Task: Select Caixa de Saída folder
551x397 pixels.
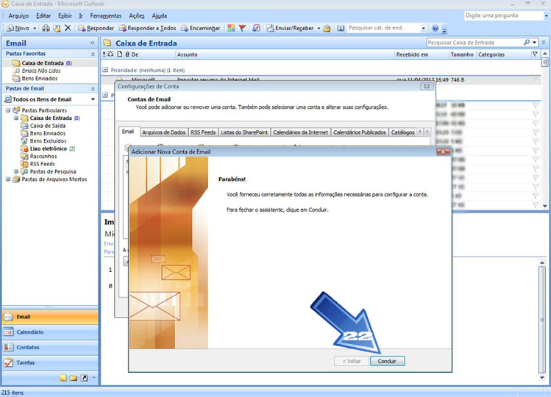Action: coord(43,126)
